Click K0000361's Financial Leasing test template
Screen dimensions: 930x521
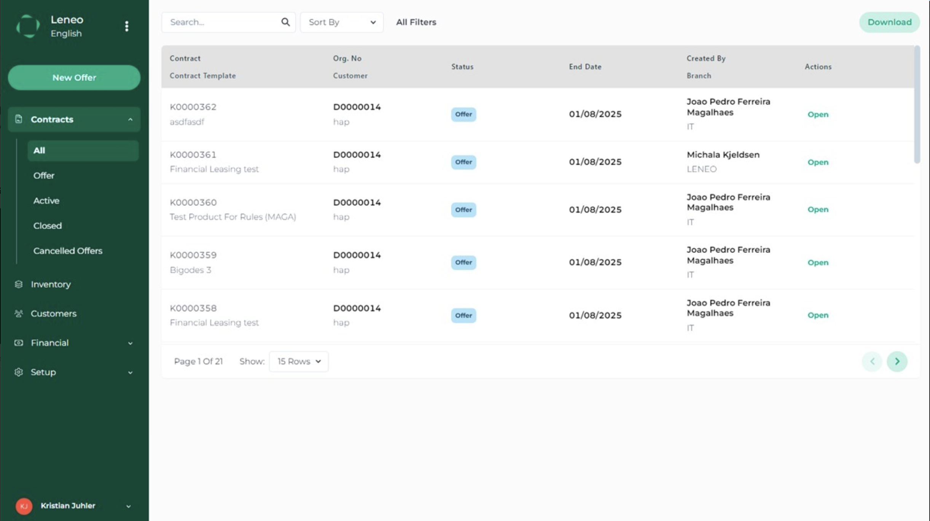[x=214, y=169]
